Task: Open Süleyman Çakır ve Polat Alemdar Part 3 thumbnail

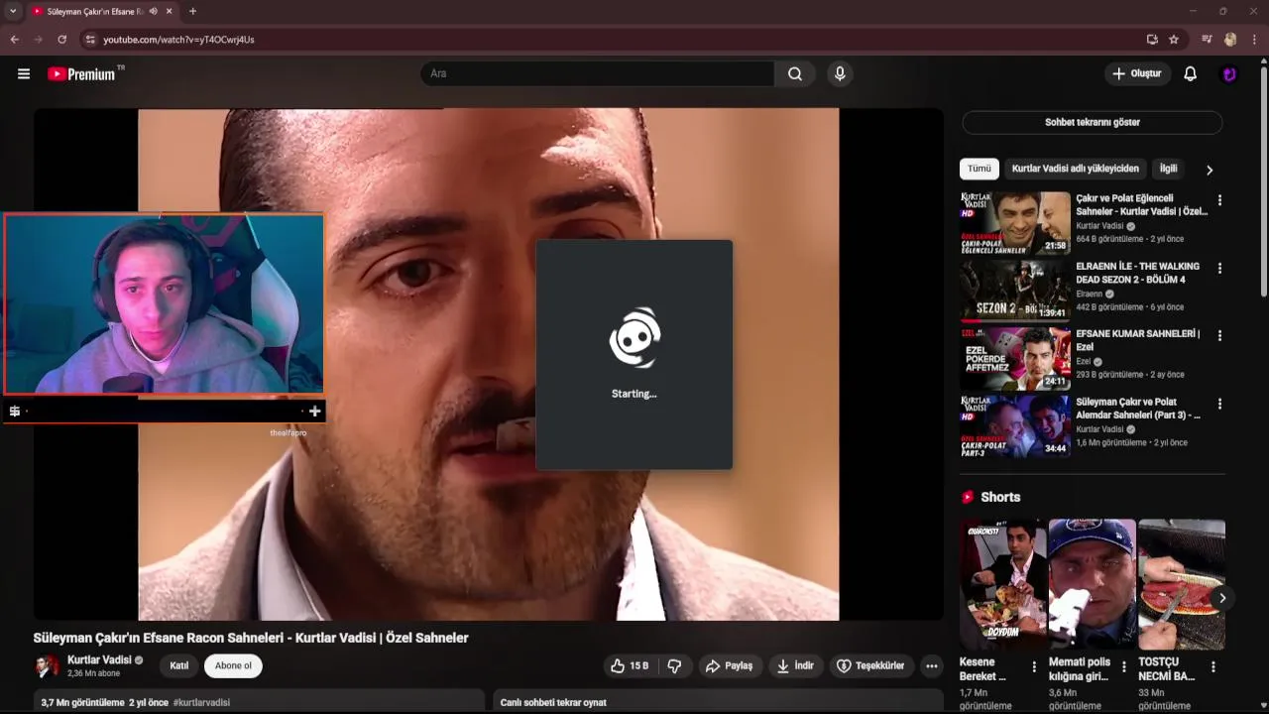Action: coord(1015,426)
